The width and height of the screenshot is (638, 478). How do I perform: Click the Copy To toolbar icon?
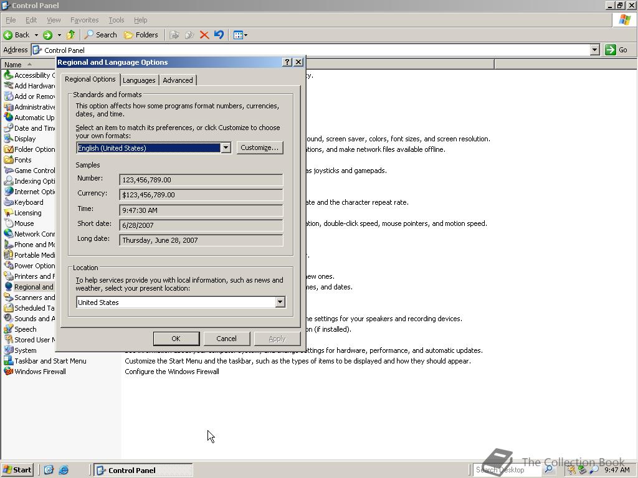coord(189,35)
